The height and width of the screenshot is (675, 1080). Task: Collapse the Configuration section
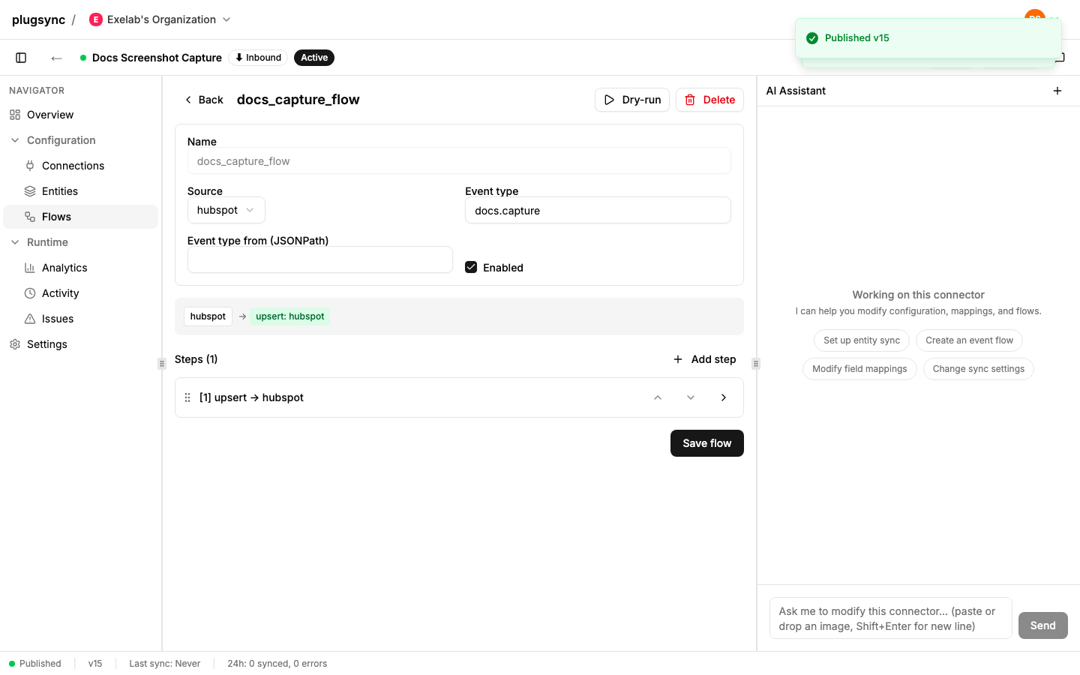(15, 140)
